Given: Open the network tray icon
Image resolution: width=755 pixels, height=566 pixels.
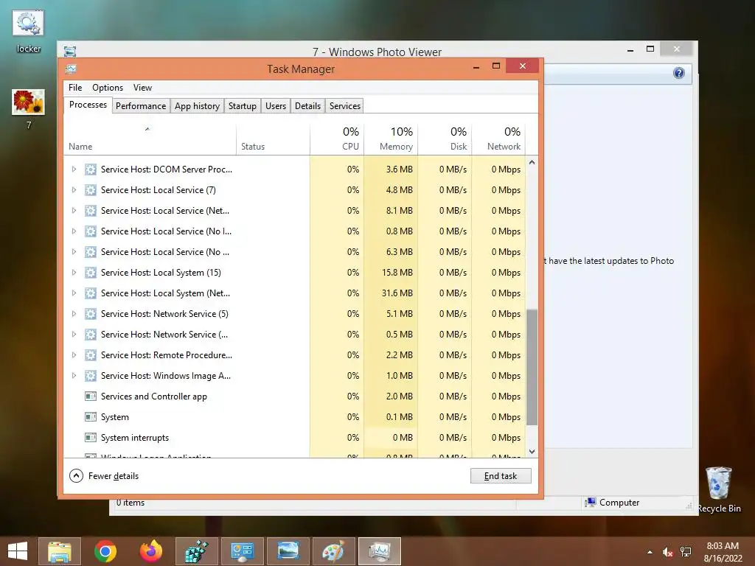Looking at the screenshot, I should pyautogui.click(x=686, y=552).
